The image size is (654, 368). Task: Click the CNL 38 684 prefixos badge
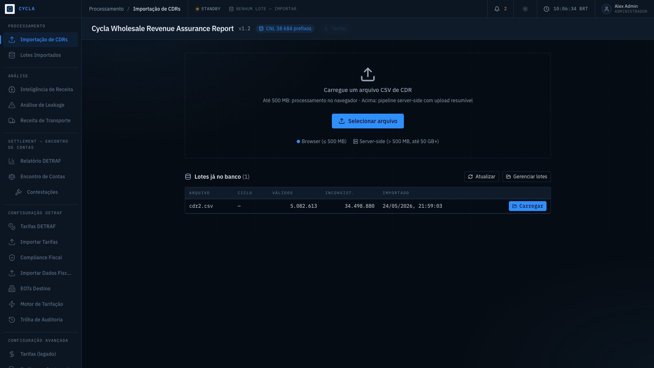pyautogui.click(x=285, y=29)
